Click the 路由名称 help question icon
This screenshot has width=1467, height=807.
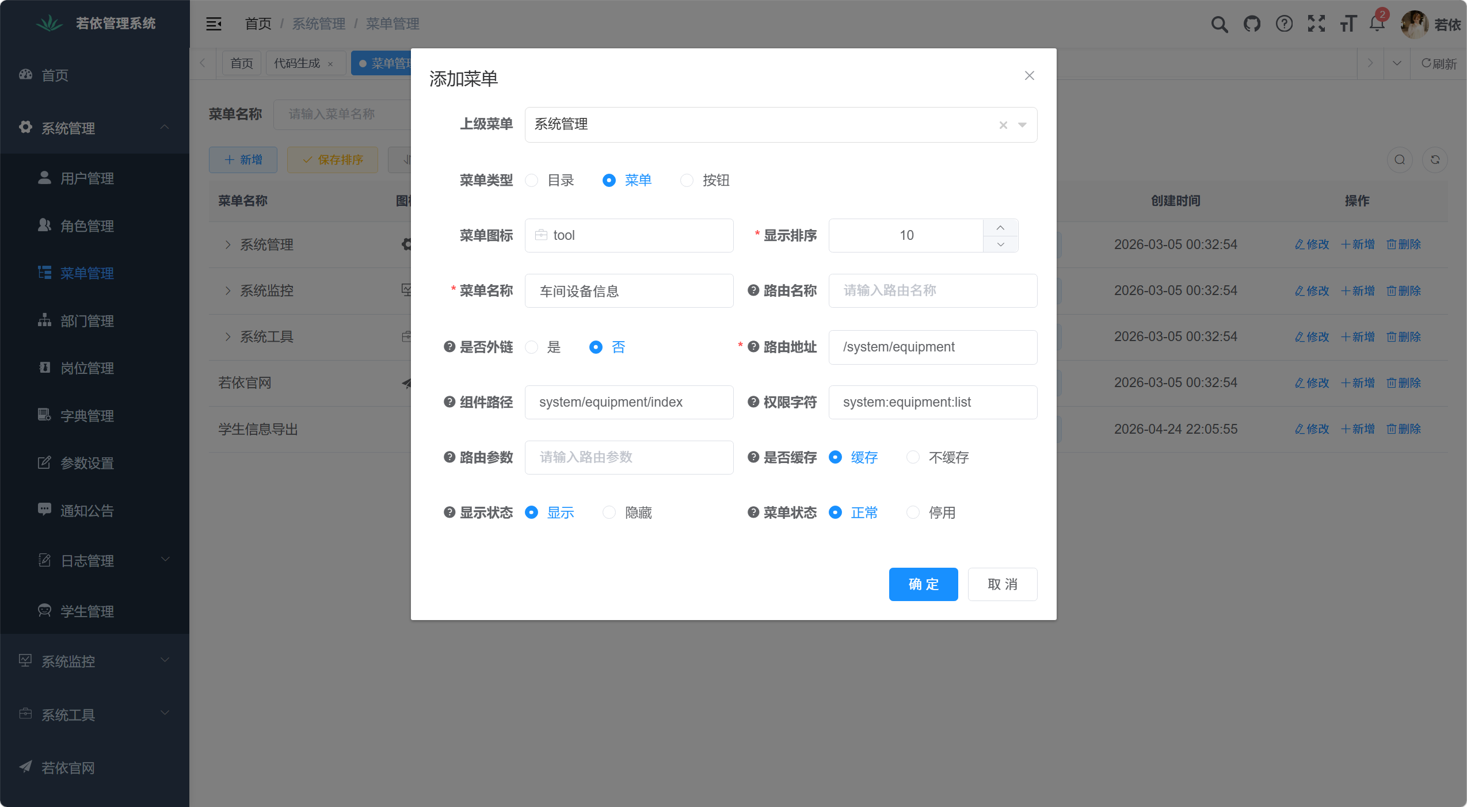(x=753, y=290)
